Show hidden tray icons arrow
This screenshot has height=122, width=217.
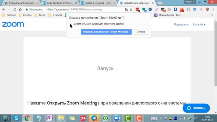pos(160,118)
